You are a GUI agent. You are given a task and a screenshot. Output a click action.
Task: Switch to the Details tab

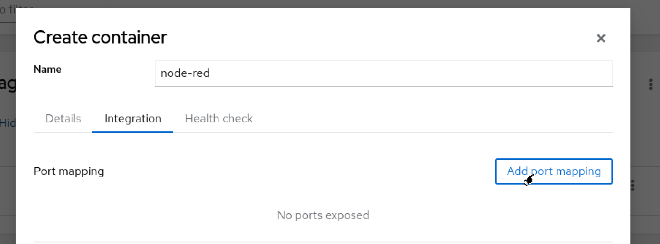click(x=63, y=119)
